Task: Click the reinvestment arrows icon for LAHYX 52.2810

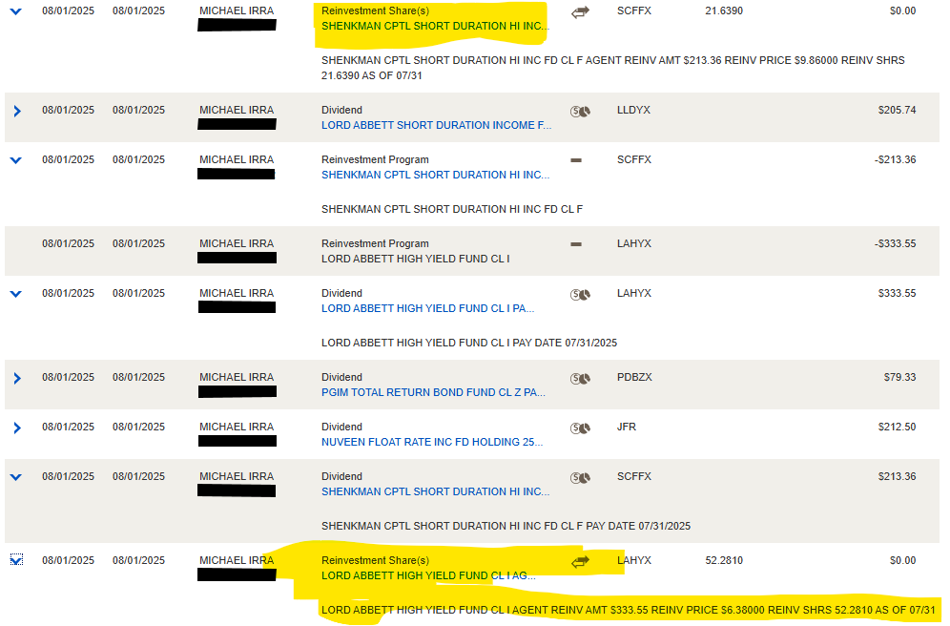Action: [x=580, y=562]
